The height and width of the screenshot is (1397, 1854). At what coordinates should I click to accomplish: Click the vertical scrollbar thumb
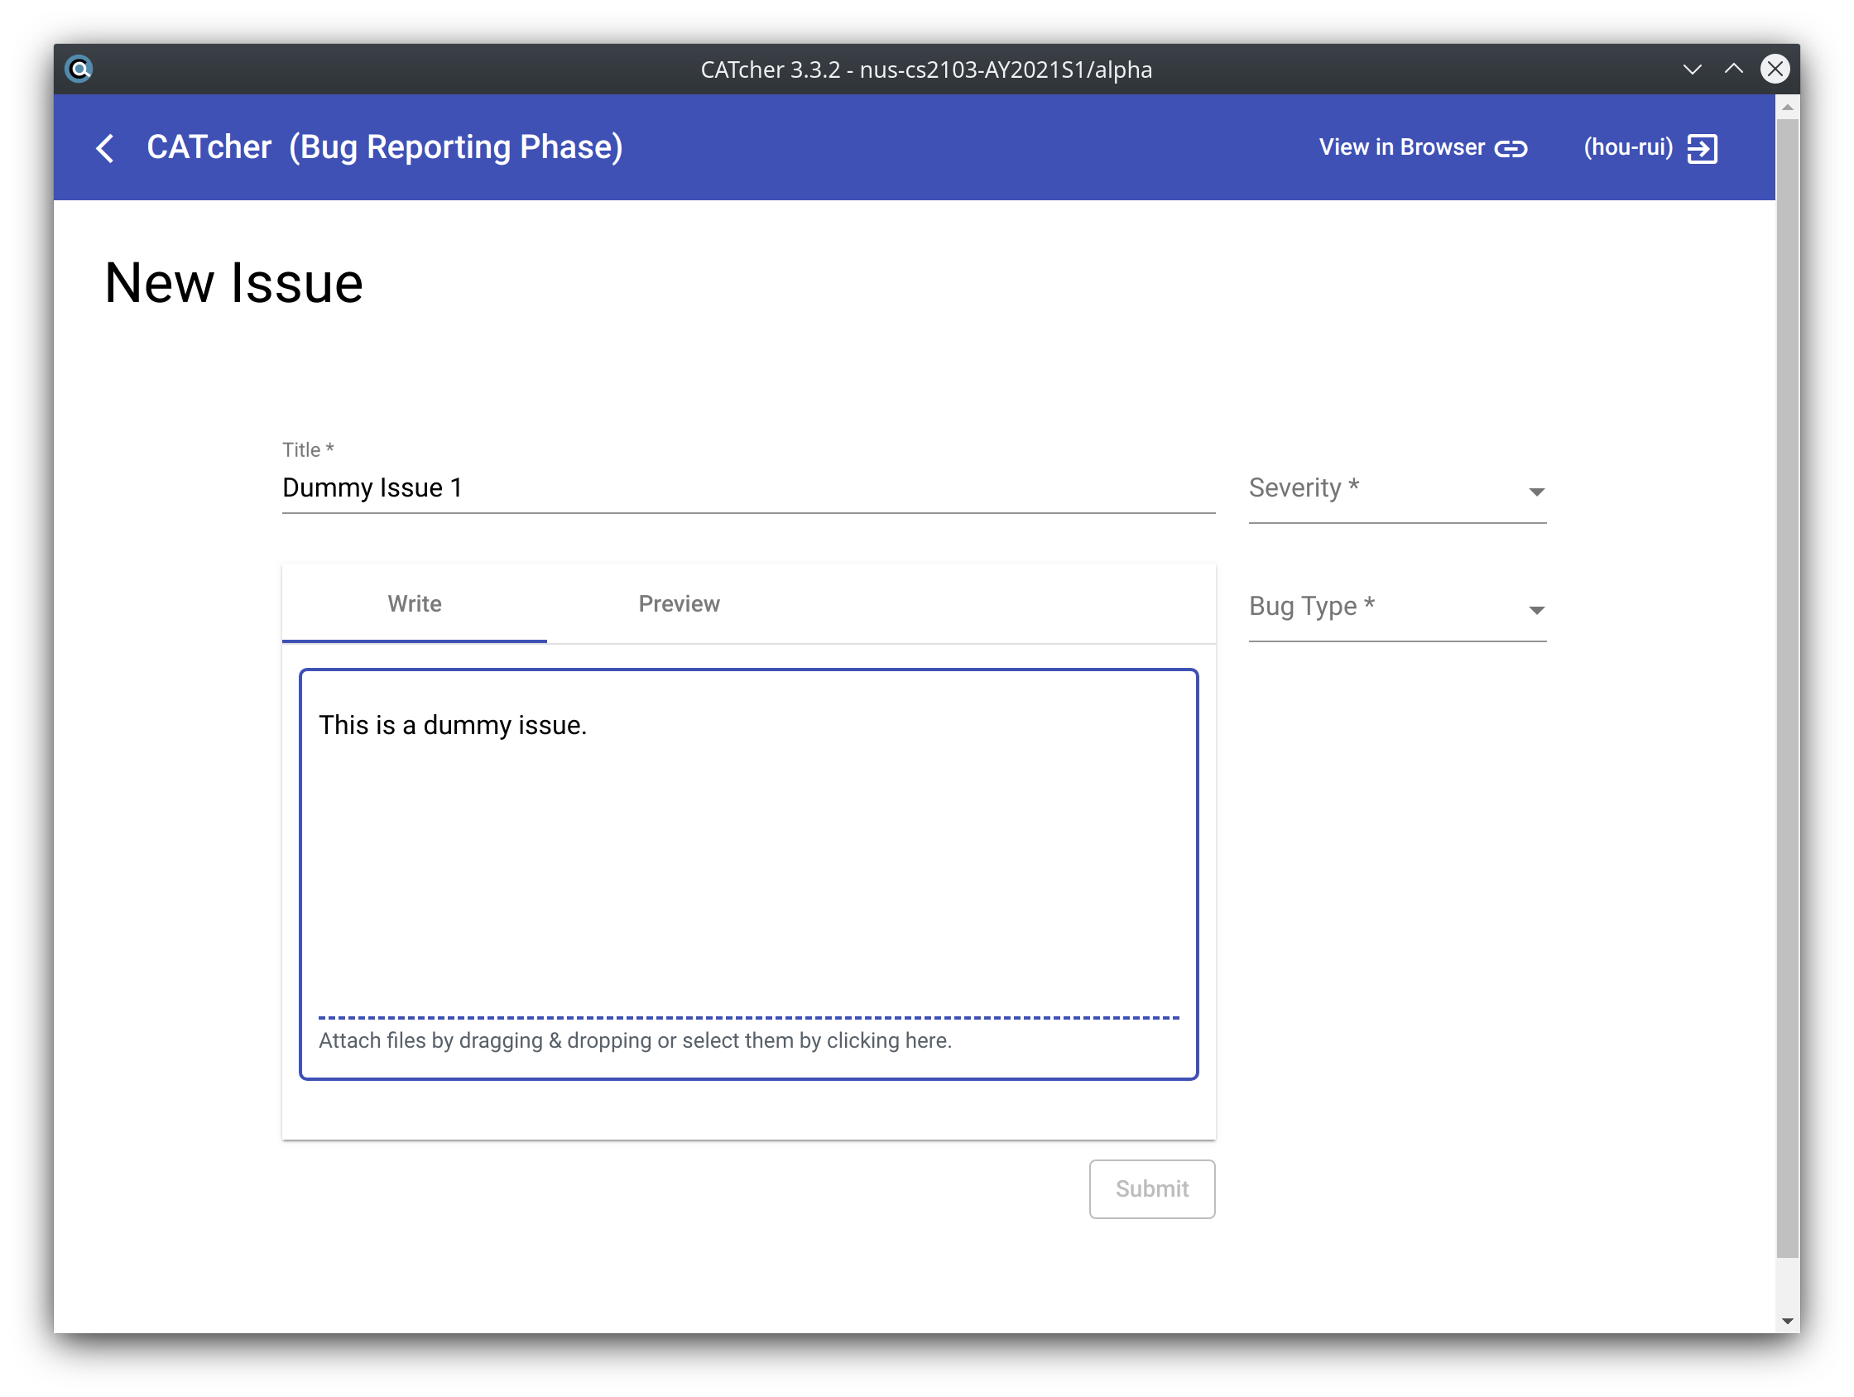(1787, 687)
